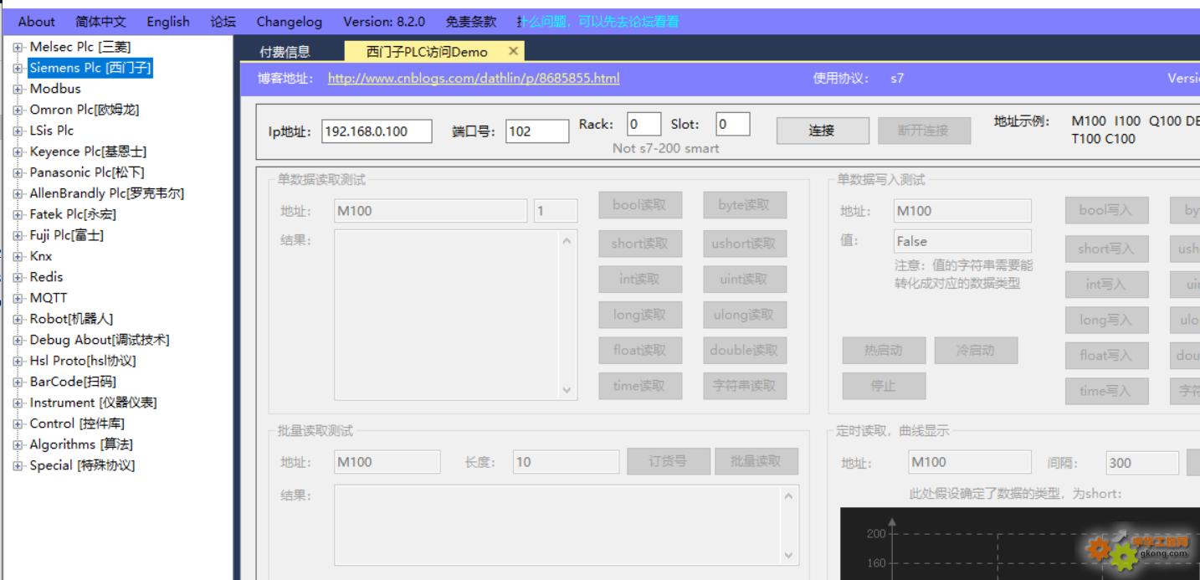
Task: Select Instrument [仪器仪表] tree item
Action: [x=93, y=403]
